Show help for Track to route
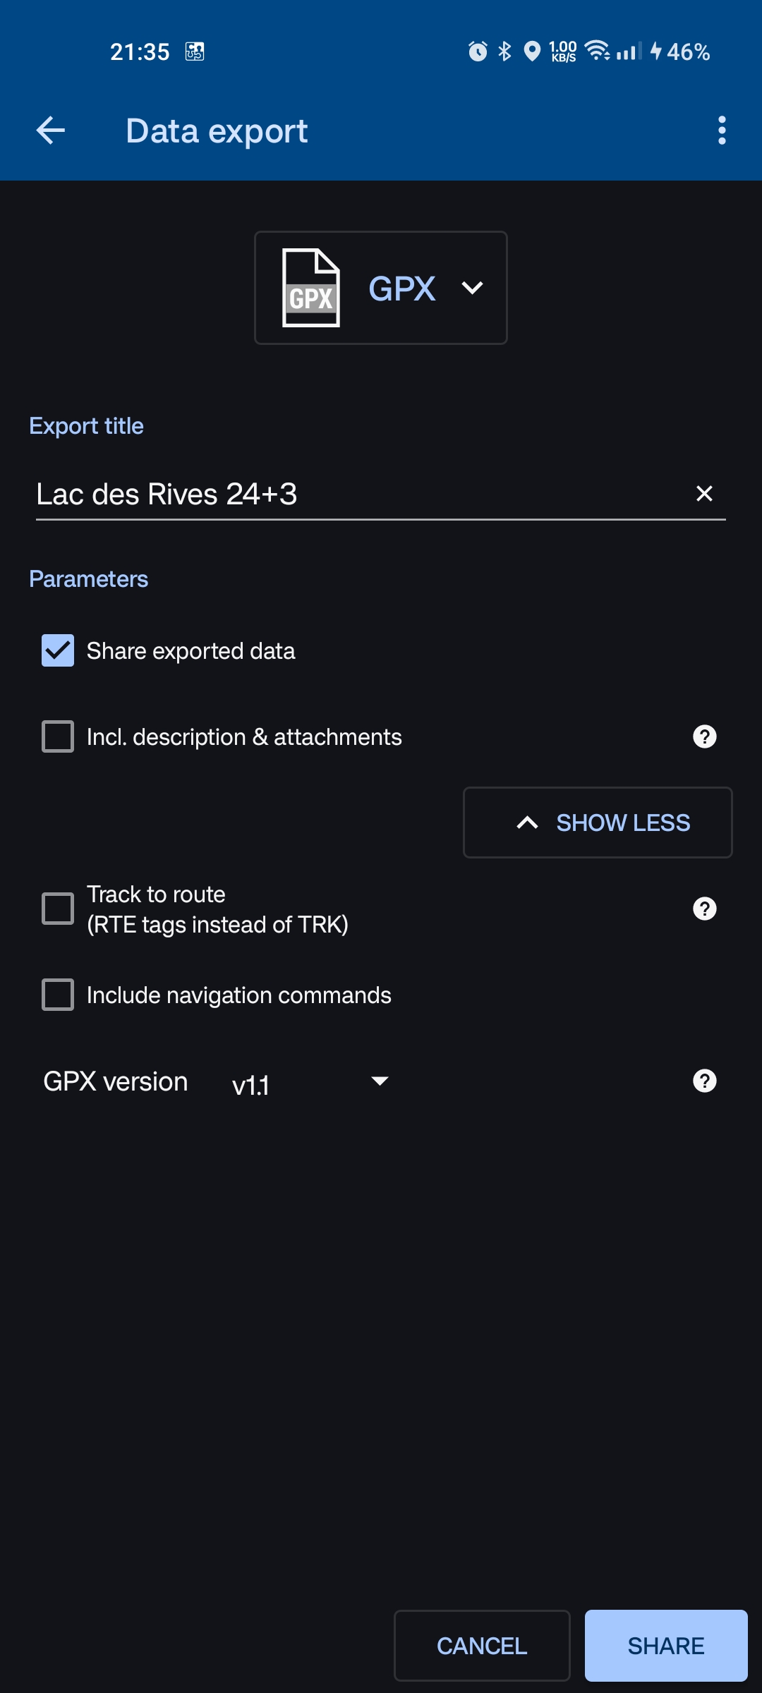Screen dimensions: 762x1693 pyautogui.click(x=704, y=909)
